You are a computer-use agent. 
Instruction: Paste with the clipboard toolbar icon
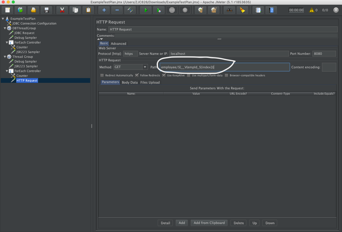click(88, 10)
